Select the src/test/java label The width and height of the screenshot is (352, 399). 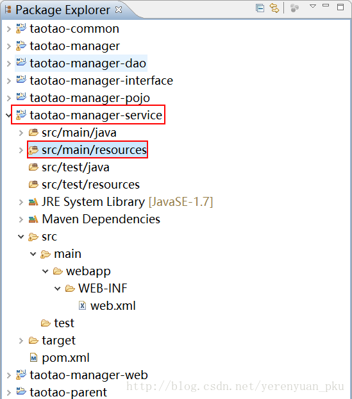coord(76,167)
